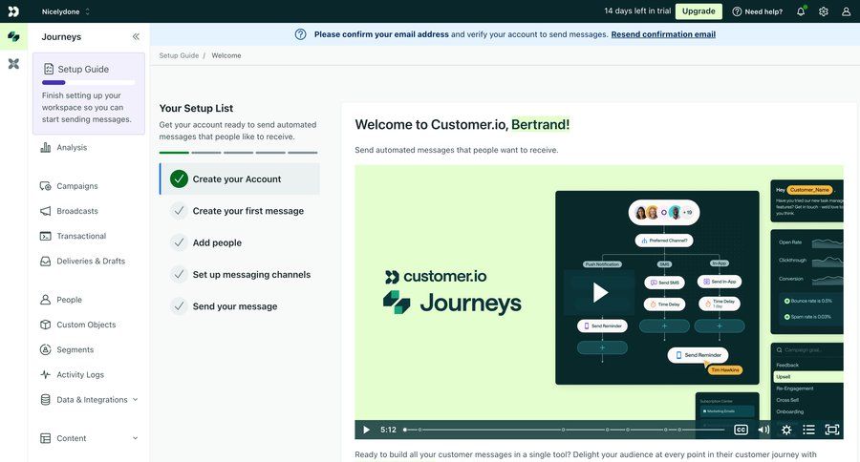Screen dimensions: 860x462
Task: Click the Broadcasts megaphone icon
Action: [x=46, y=211]
